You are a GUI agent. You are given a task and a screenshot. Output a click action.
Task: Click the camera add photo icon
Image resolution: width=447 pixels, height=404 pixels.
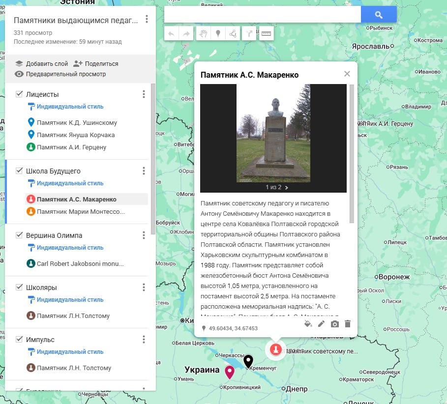point(334,324)
